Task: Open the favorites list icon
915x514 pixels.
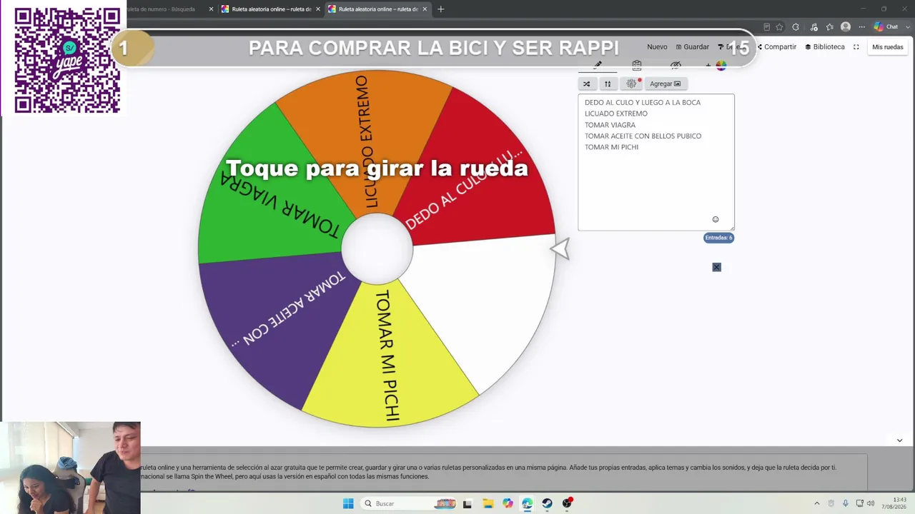Action: coord(829,27)
